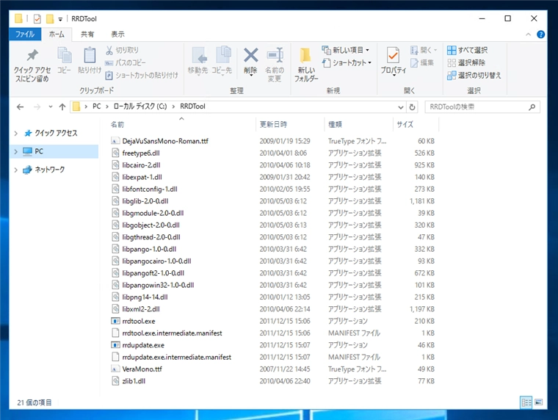Click the Cut scissors button
This screenshot has width=558, height=420.
point(122,50)
